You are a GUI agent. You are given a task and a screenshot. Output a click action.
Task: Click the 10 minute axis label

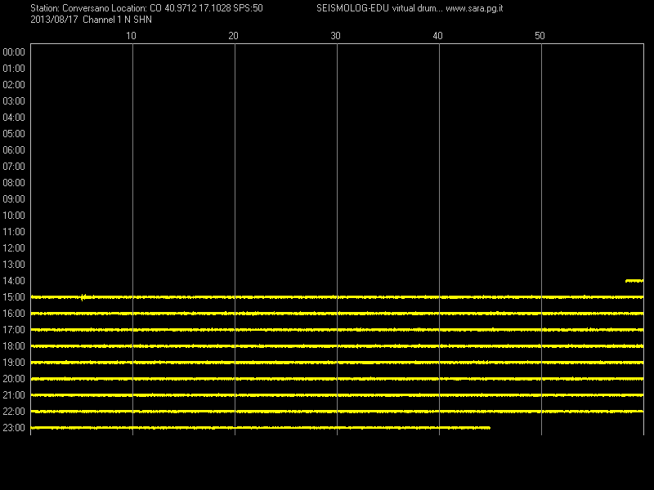click(x=131, y=36)
